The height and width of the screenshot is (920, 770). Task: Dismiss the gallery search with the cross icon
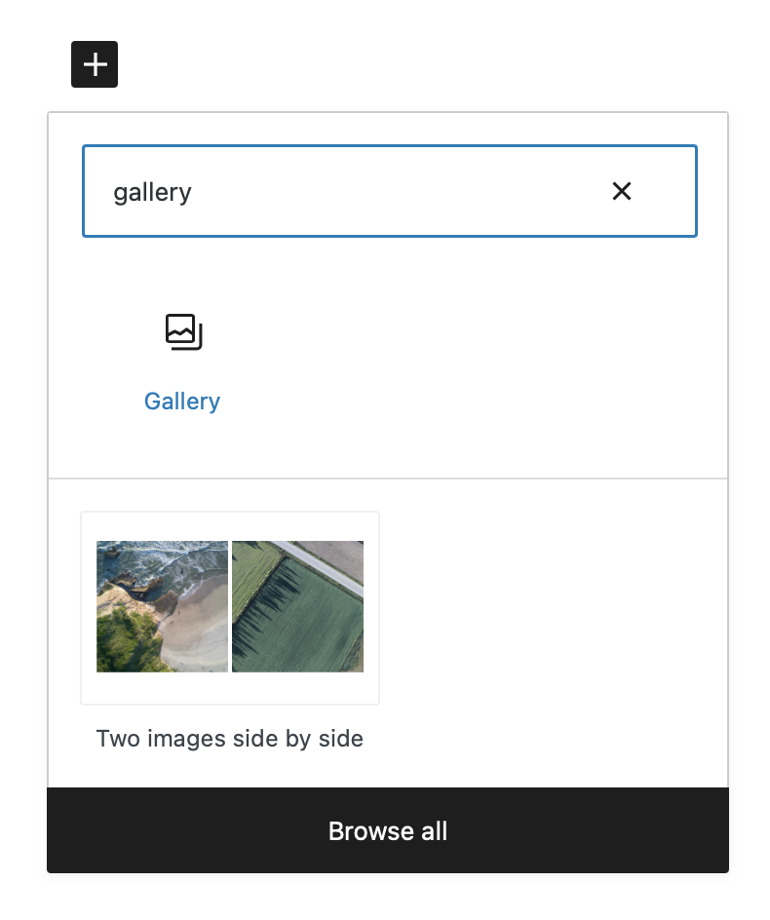(622, 191)
